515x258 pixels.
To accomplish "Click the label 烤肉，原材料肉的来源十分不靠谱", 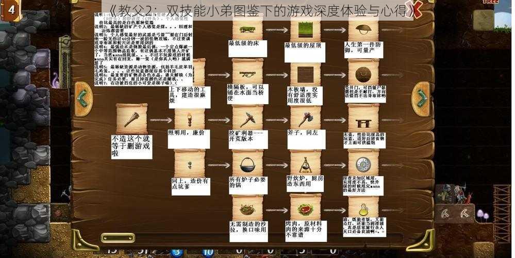I will [x=306, y=231].
